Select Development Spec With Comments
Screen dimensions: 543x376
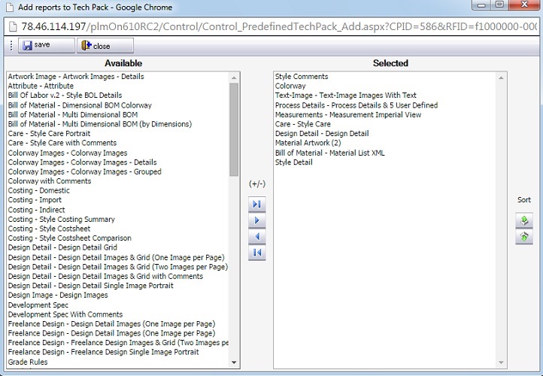(65, 314)
